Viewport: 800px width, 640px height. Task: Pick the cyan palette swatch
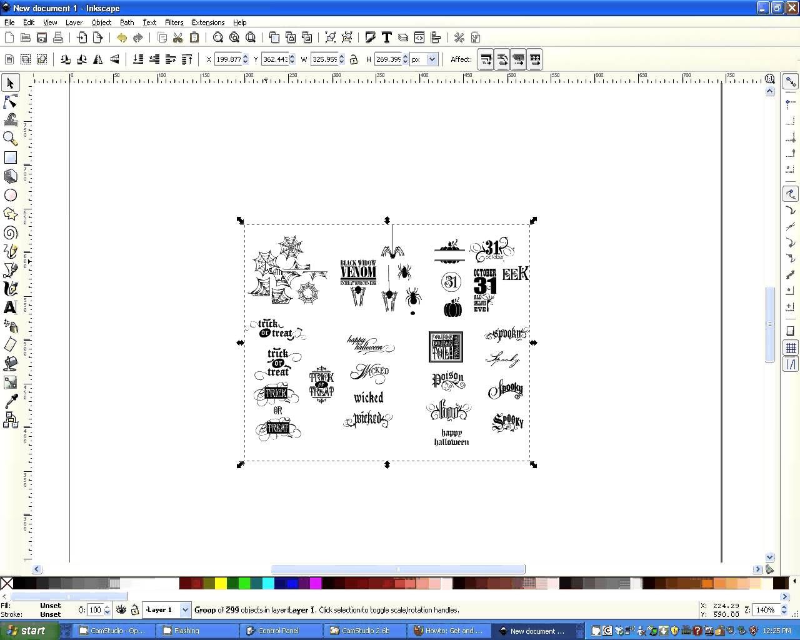268,583
